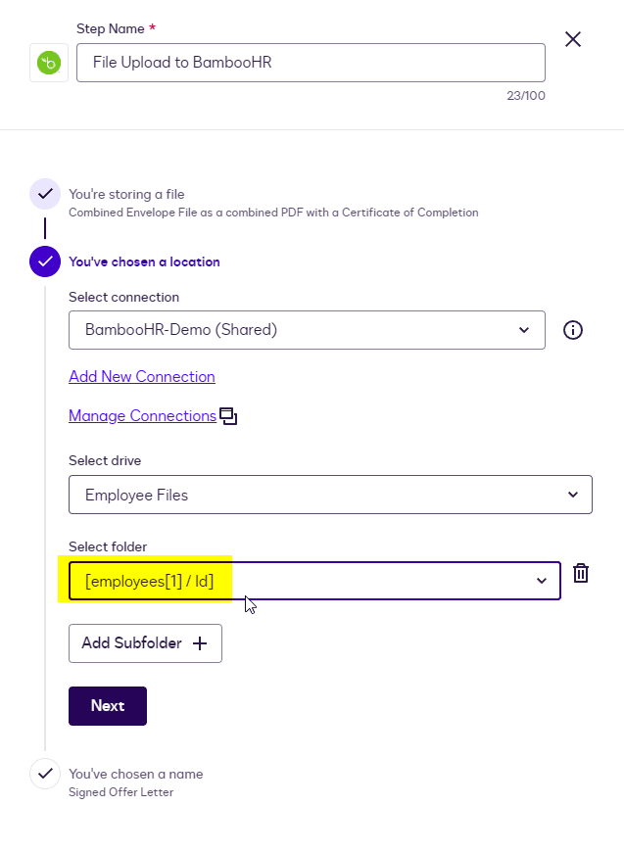Viewport: 624px width, 853px height.
Task: Close the step configuration panel
Action: click(x=573, y=39)
